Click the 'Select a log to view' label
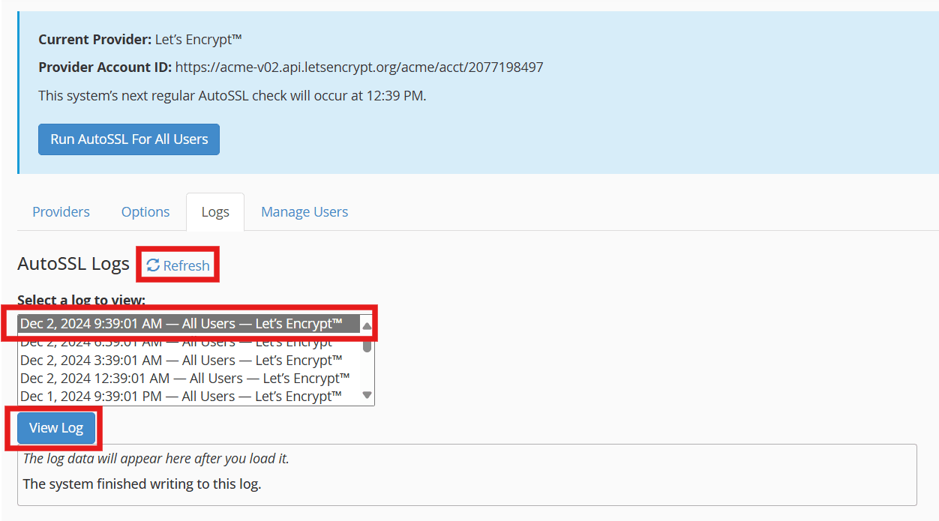The image size is (939, 521). (81, 301)
